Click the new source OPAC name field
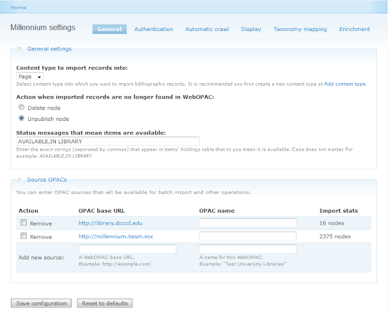Image resolution: width=388 pixels, height=311 pixels. pyautogui.click(x=248, y=249)
